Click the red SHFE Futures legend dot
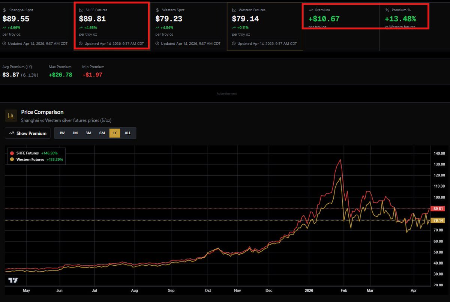The height and width of the screenshot is (302, 450). click(12, 153)
